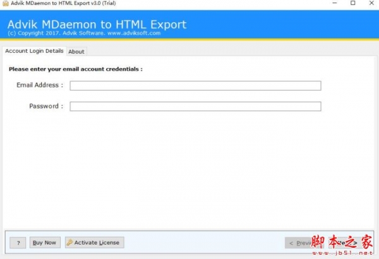This screenshot has height=259, width=379.
Task: Click the copyright line with www.adviksoft.com
Action: pyautogui.click(x=84, y=33)
